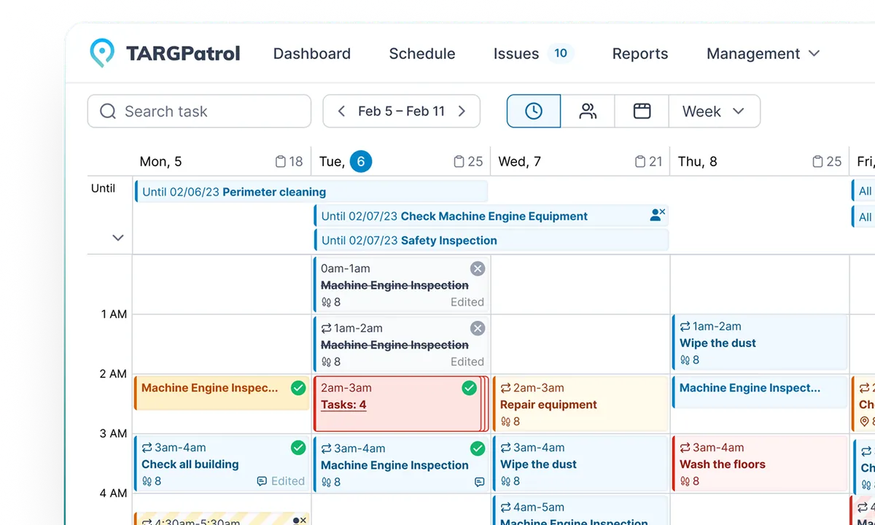875x525 pixels.
Task: Collapse the Until all-day section chevron
Action: 118,238
